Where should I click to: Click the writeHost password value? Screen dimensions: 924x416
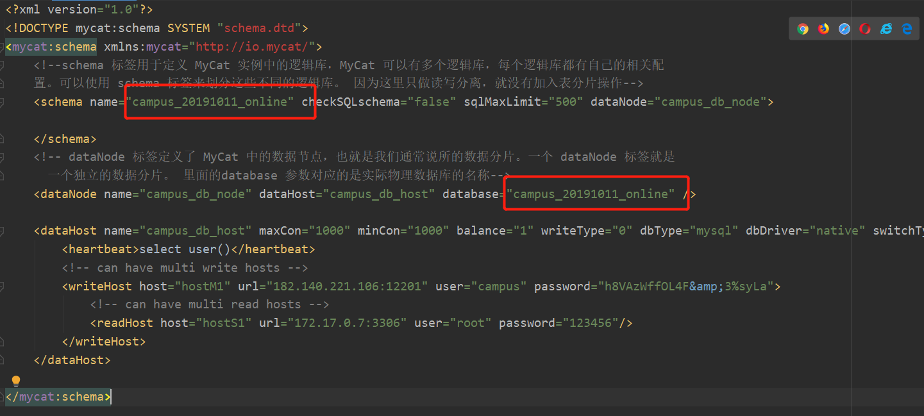coord(685,287)
